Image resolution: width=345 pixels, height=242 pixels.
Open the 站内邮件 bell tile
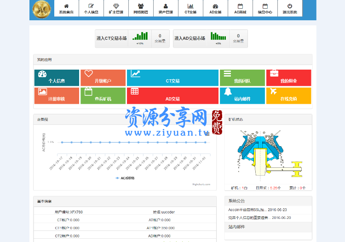pos(242,96)
